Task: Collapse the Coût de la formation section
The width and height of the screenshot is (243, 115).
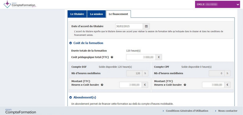Action: coord(70,43)
